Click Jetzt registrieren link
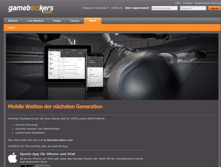Screen dimensions: 221x167 (x=137, y=8)
